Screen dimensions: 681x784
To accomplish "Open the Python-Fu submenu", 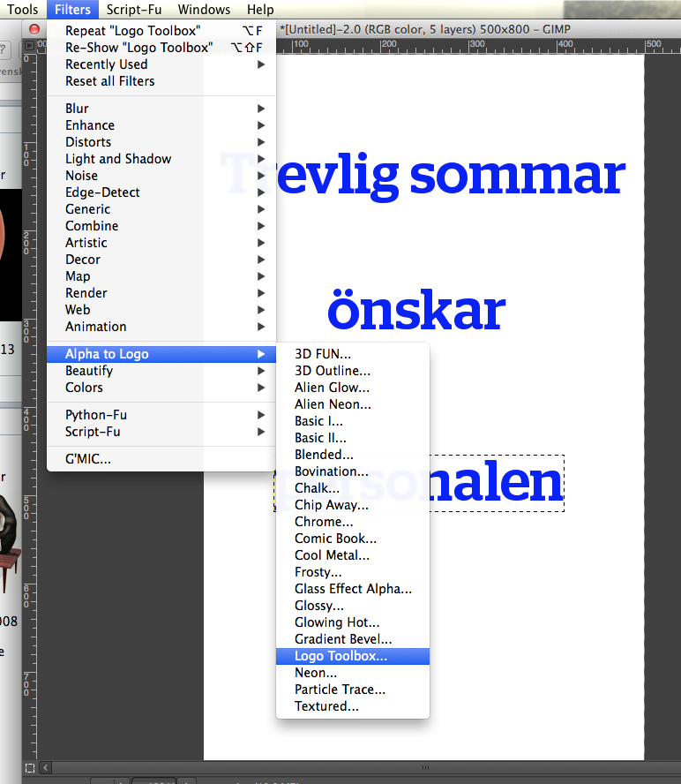I will pos(161,415).
